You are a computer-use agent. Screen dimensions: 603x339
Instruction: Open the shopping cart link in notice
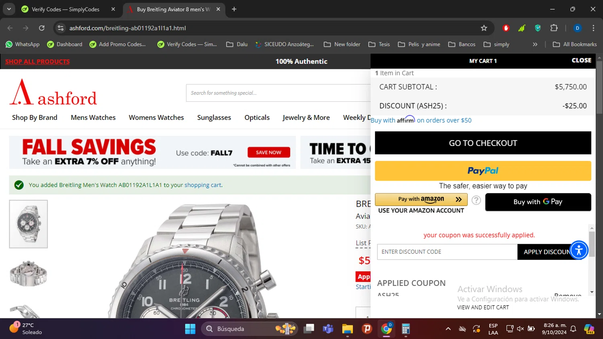[203, 185]
